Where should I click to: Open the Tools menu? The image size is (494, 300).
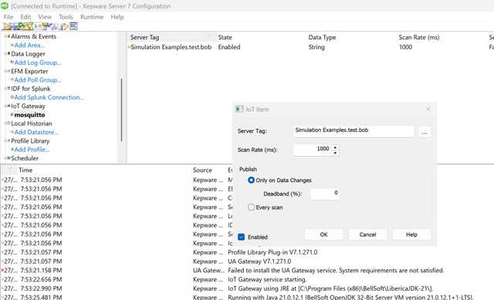coord(66,17)
